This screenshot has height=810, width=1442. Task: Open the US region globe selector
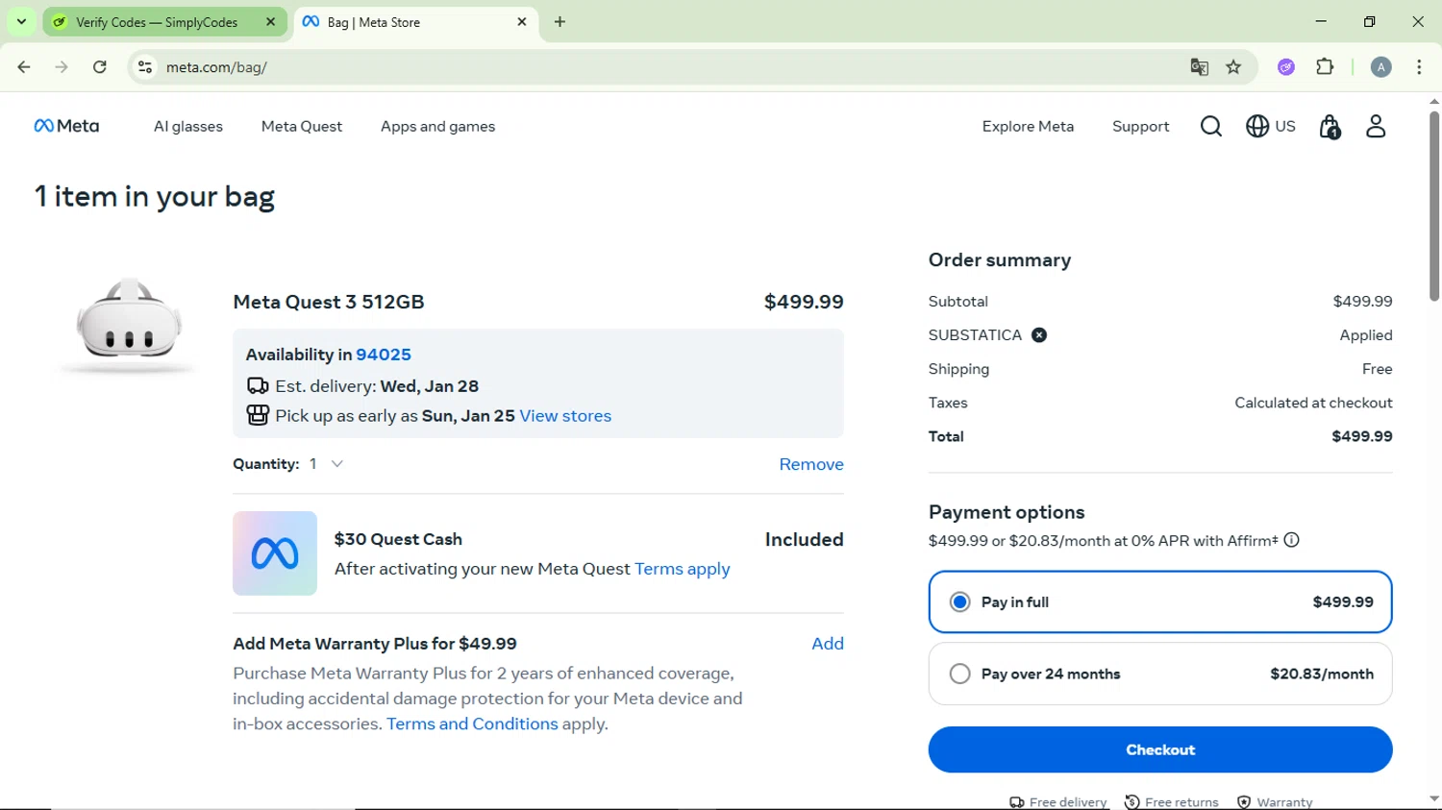point(1271,126)
